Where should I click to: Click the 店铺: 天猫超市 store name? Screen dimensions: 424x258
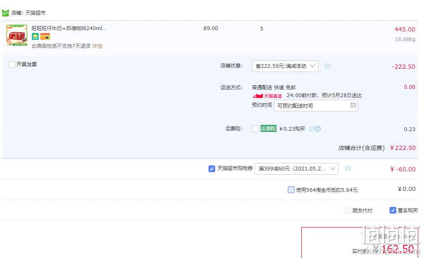point(28,13)
